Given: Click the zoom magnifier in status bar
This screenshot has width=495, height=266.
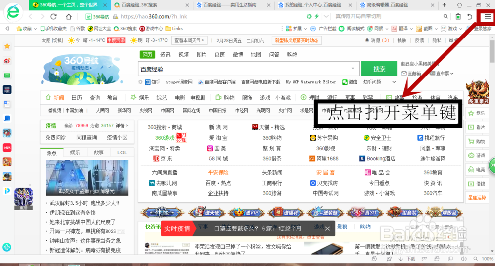Looking at the screenshot, I should click(475, 259).
